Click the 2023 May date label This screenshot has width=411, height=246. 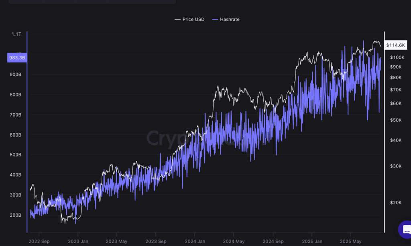(116, 241)
